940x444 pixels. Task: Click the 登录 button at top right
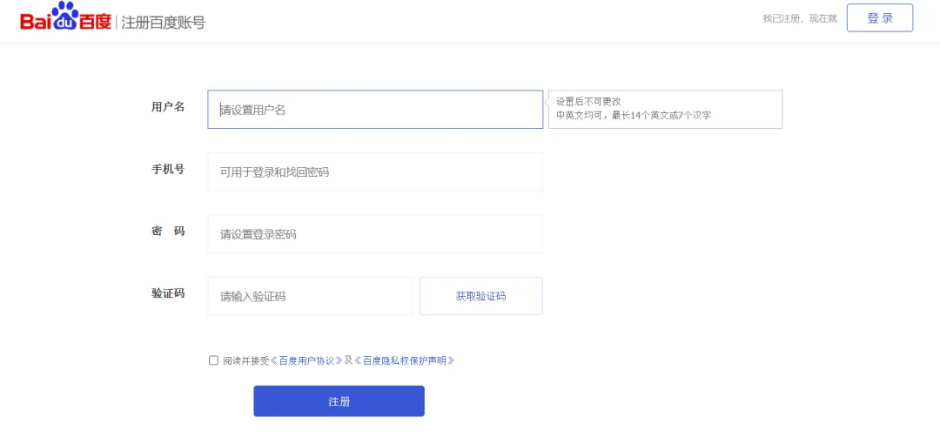pos(879,17)
